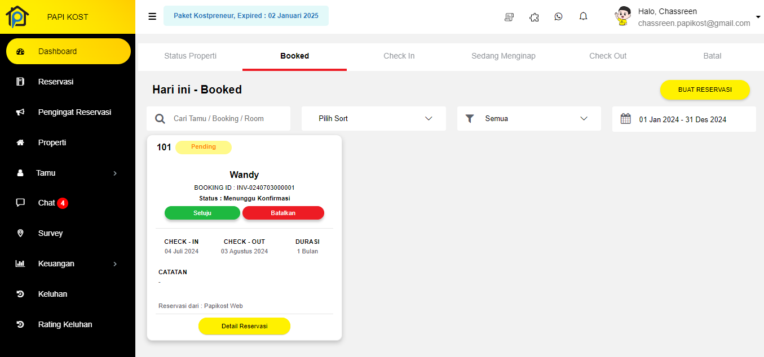Expand the Pilih Sort dropdown
The image size is (764, 357).
[x=373, y=119]
